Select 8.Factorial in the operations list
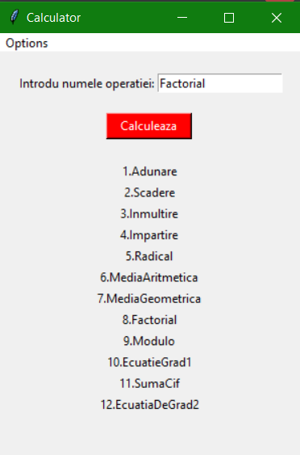 pos(149,320)
